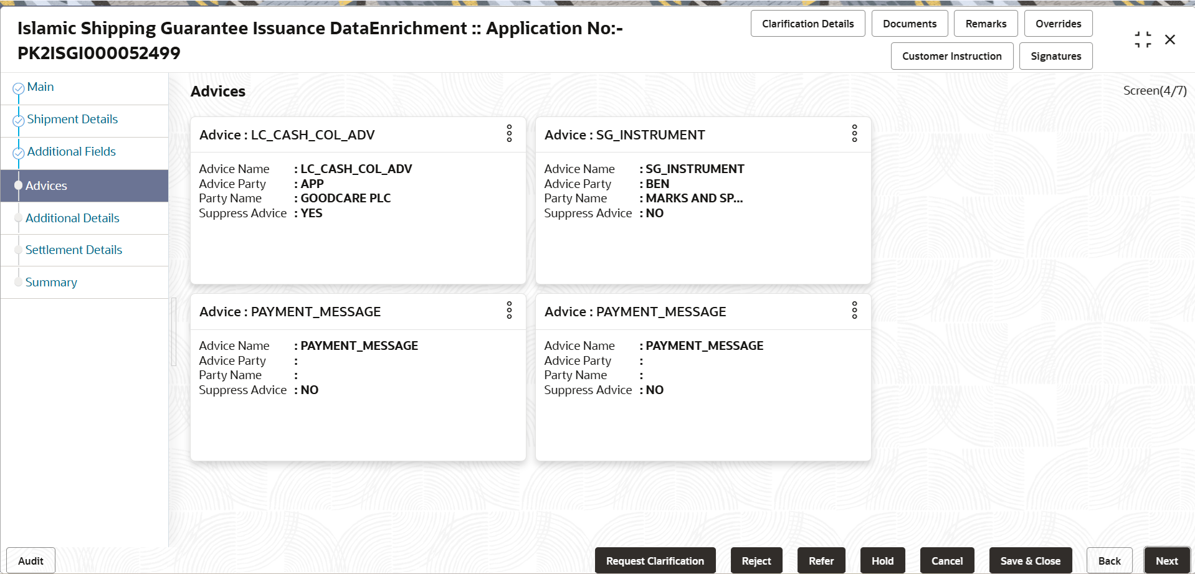Click the Audit button

[31, 561]
